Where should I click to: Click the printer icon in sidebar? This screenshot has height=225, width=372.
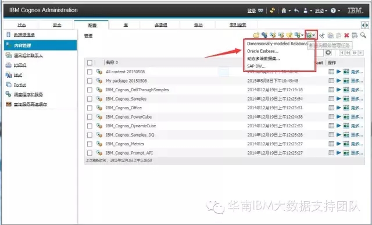click(x=8, y=65)
